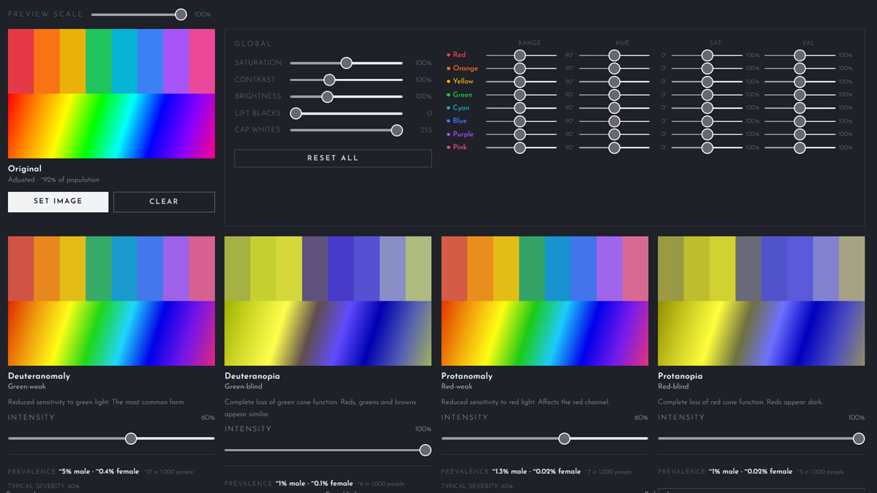Click the Lift Blacks slider handle

click(295, 113)
